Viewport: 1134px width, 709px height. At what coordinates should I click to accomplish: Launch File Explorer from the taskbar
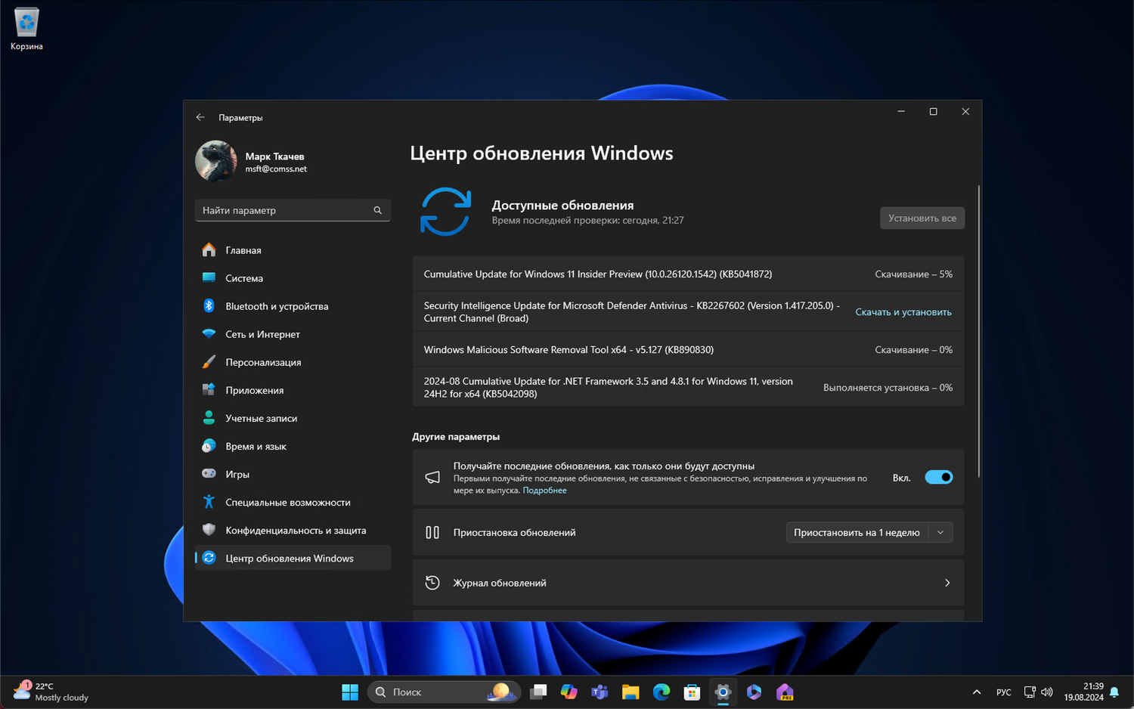coord(631,692)
